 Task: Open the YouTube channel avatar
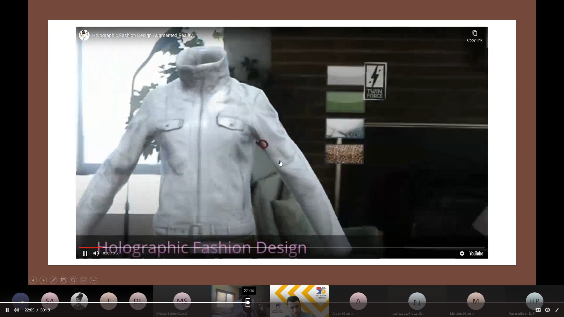tap(84, 35)
